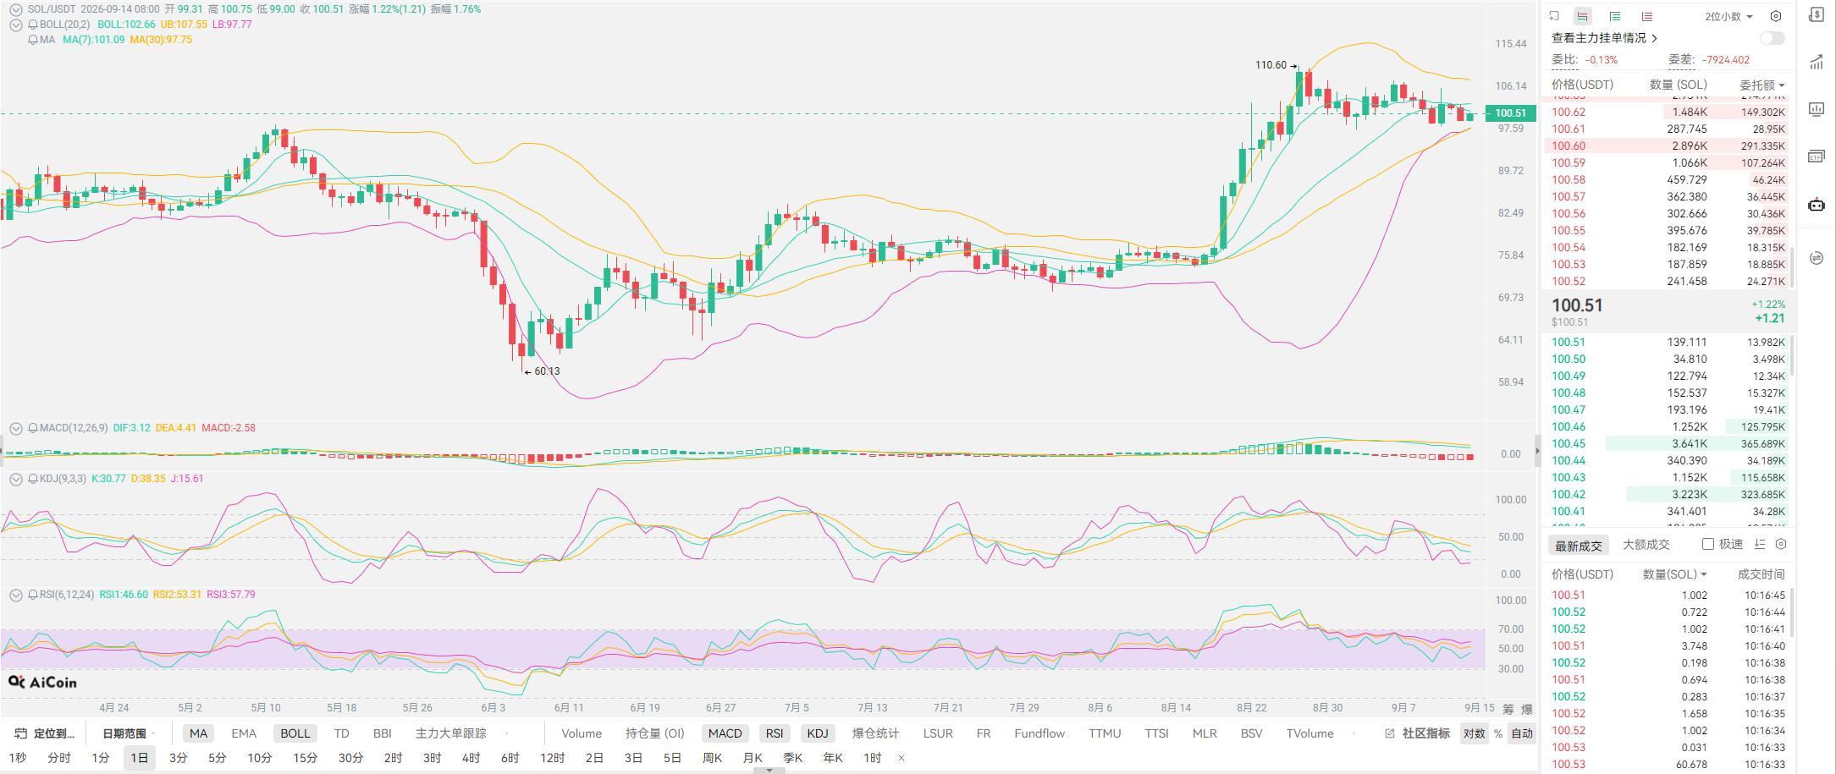
Task: Add the 持仓量 (OI) indicator
Action: 654,733
